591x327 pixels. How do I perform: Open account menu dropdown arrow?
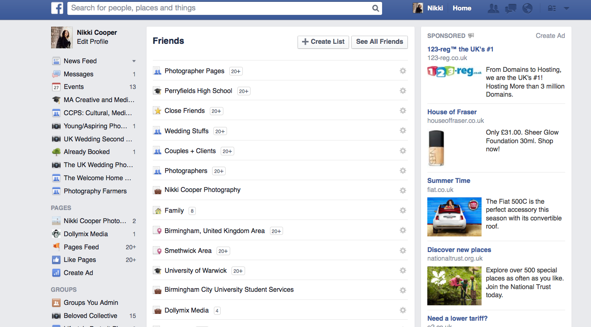[x=566, y=8]
